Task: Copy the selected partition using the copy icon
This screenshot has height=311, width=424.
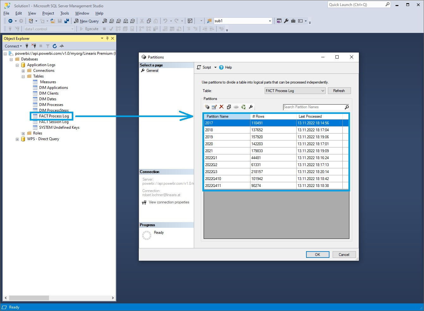Action: click(229, 107)
